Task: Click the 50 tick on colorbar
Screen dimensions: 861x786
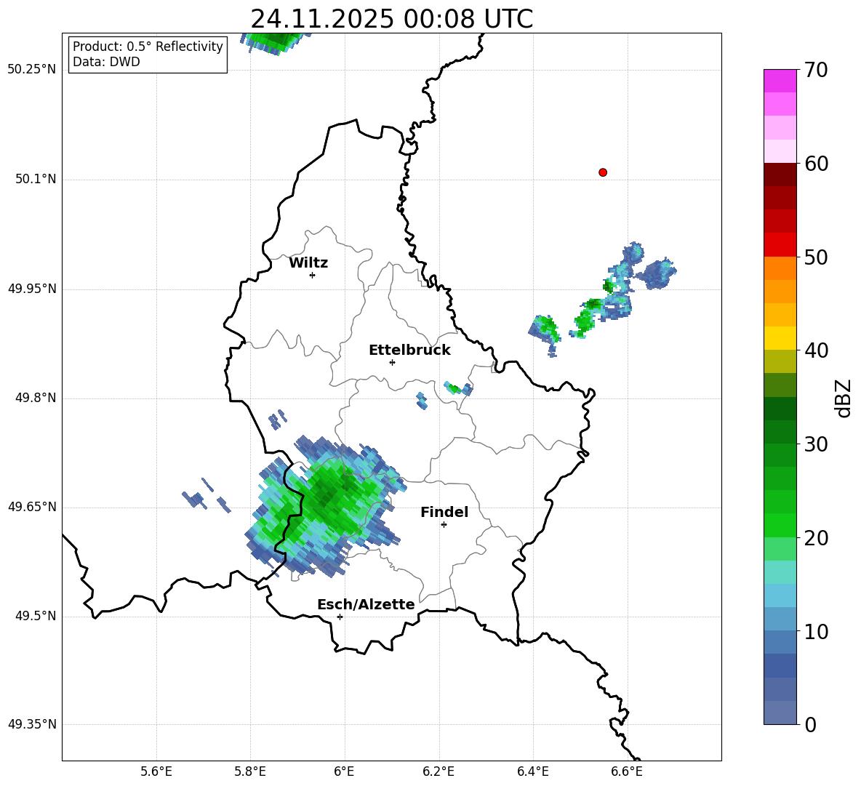Action: point(815,257)
